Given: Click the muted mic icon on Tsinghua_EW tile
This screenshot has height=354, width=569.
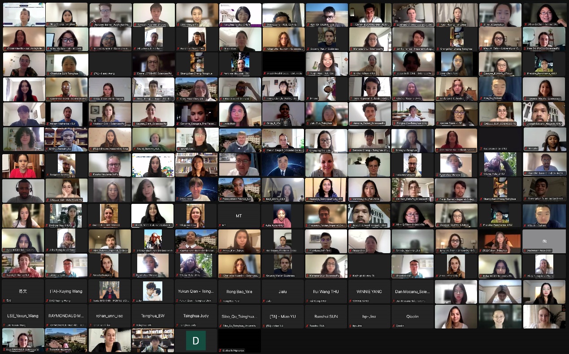Looking at the screenshot, I should [134, 325].
